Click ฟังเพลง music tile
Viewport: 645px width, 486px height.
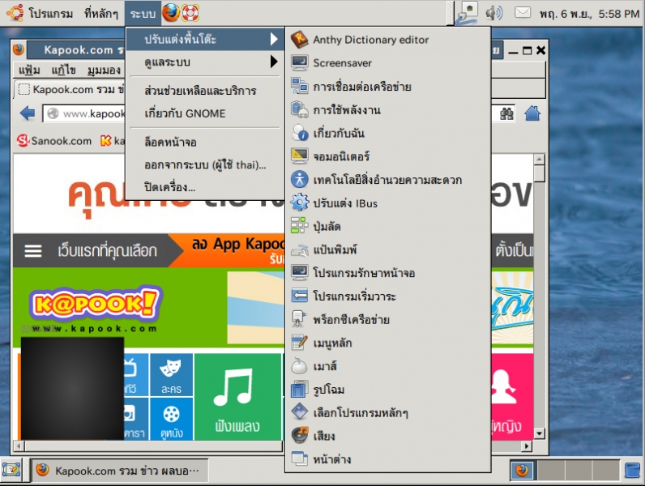237,396
